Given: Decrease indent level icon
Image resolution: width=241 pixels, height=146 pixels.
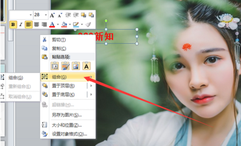Looking at the screenshot, I should point(68,15).
